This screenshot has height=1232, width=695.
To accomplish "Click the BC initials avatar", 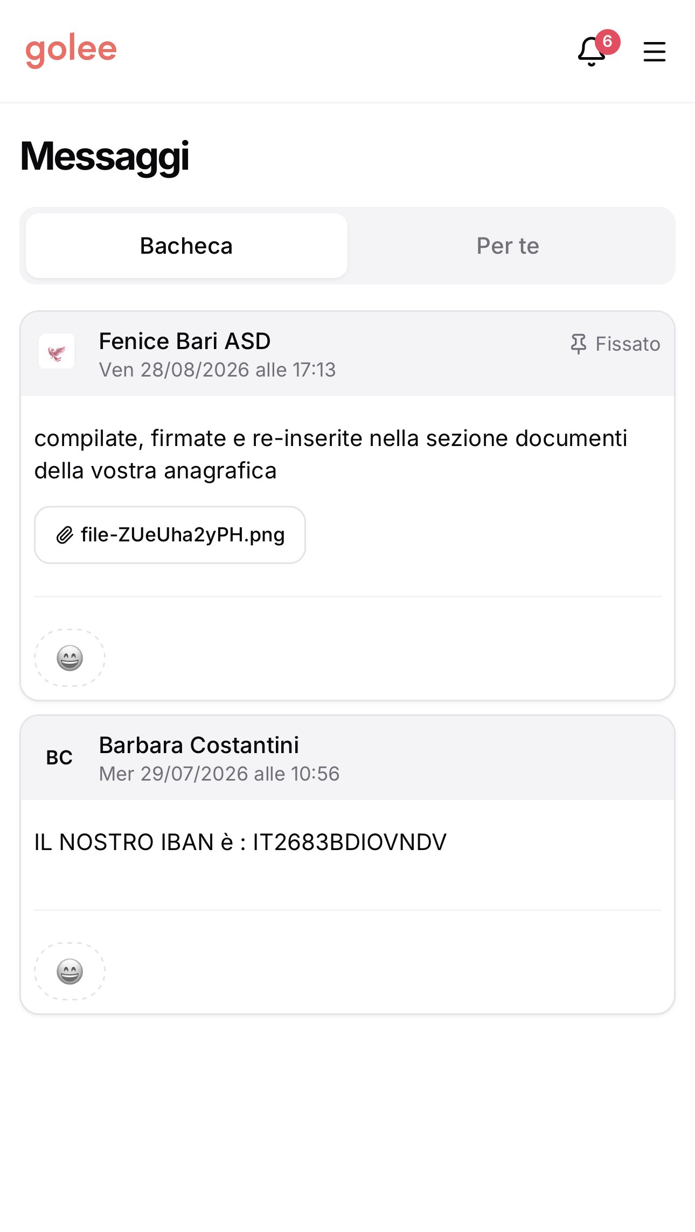I will [59, 757].
